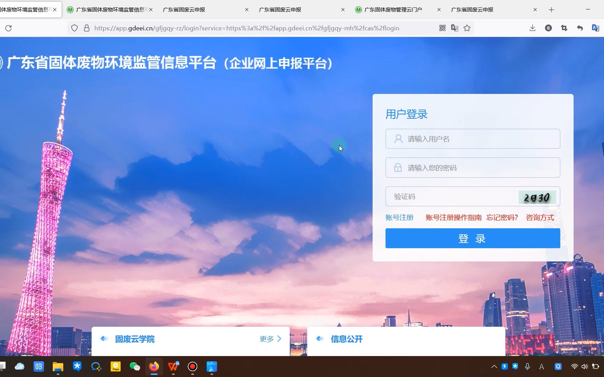This screenshot has height=377, width=604.
Task: Toggle the input method A indicator
Action: [541, 367]
